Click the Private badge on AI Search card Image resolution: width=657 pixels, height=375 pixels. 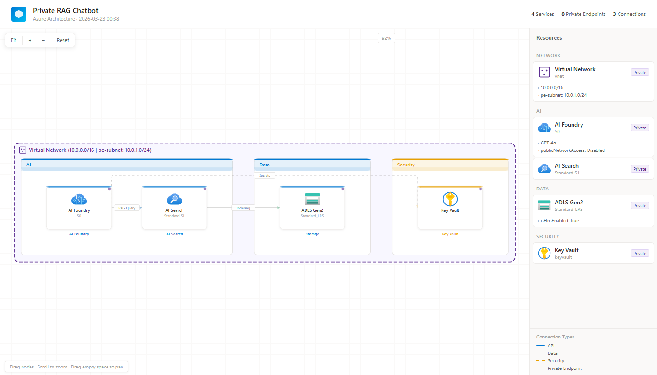click(640, 169)
